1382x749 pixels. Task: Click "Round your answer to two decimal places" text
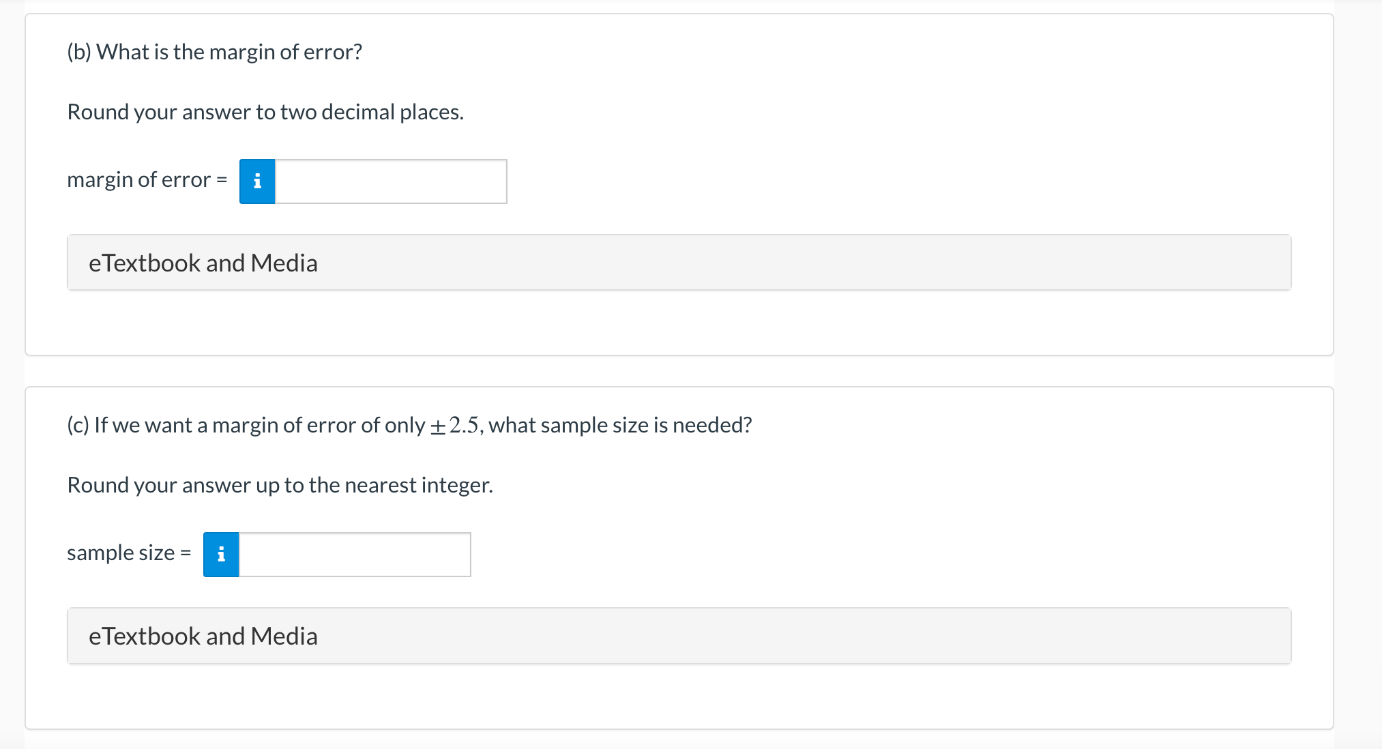coord(265,112)
